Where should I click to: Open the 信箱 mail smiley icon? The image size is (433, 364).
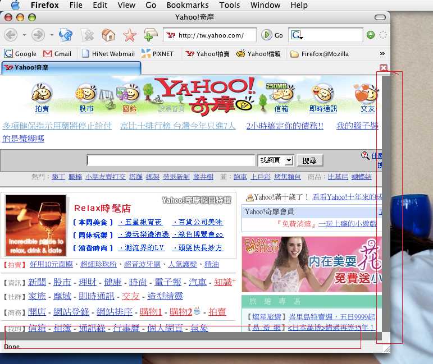pyautogui.click(x=281, y=93)
